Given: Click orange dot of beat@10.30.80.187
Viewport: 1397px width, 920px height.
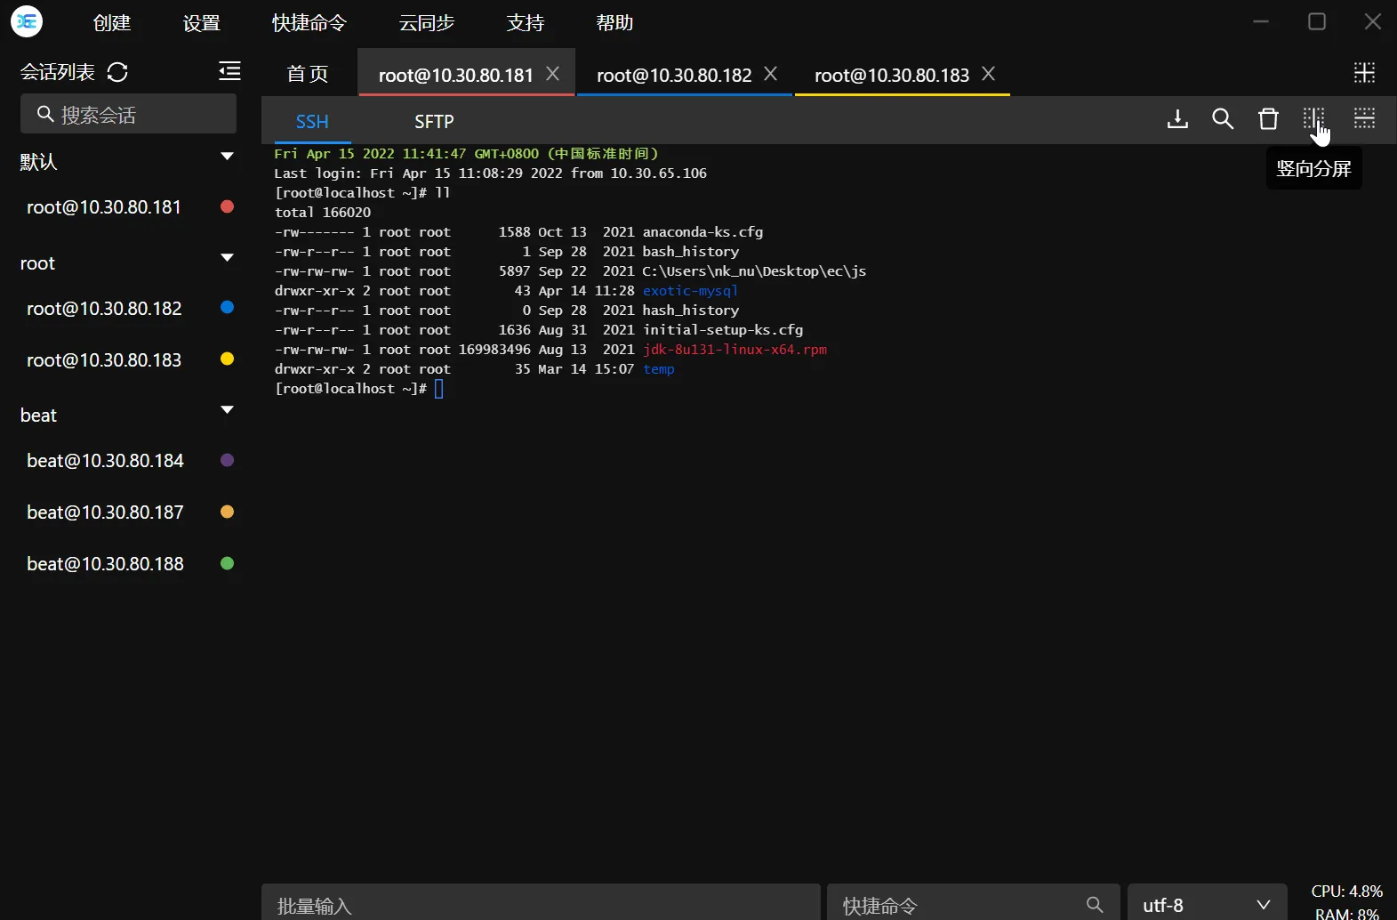Looking at the screenshot, I should pos(227,512).
